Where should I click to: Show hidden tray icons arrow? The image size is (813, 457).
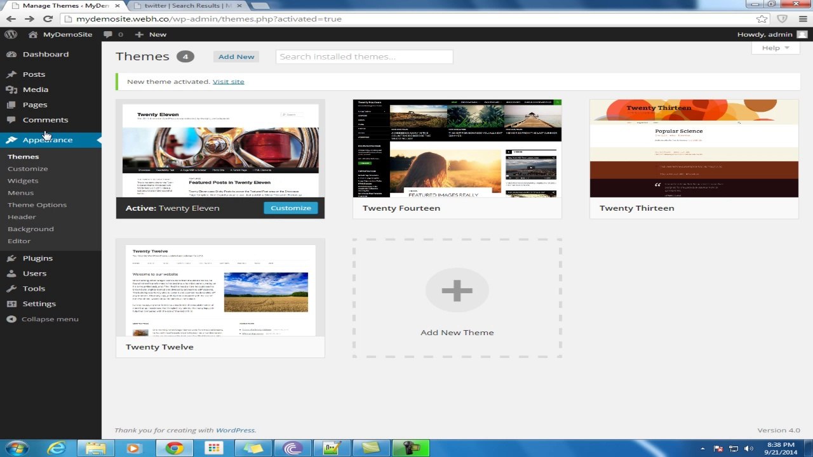tap(702, 449)
